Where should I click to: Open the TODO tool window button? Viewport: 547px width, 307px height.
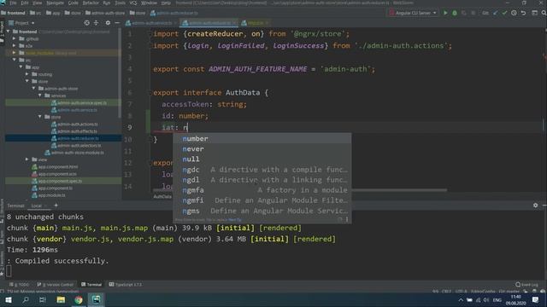[20, 284]
